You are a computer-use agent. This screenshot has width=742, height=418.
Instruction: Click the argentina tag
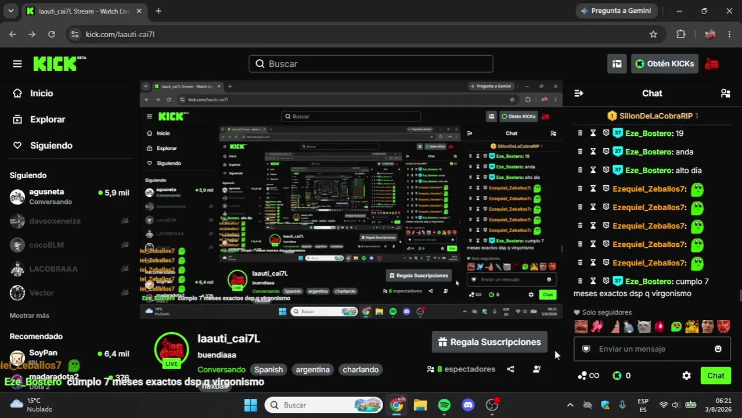click(312, 369)
